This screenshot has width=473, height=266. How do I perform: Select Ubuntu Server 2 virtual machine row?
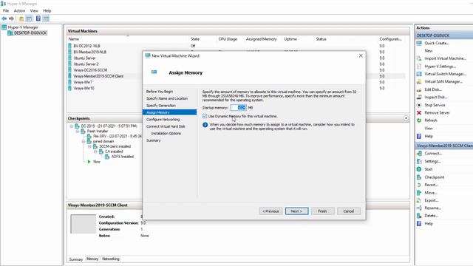86,64
